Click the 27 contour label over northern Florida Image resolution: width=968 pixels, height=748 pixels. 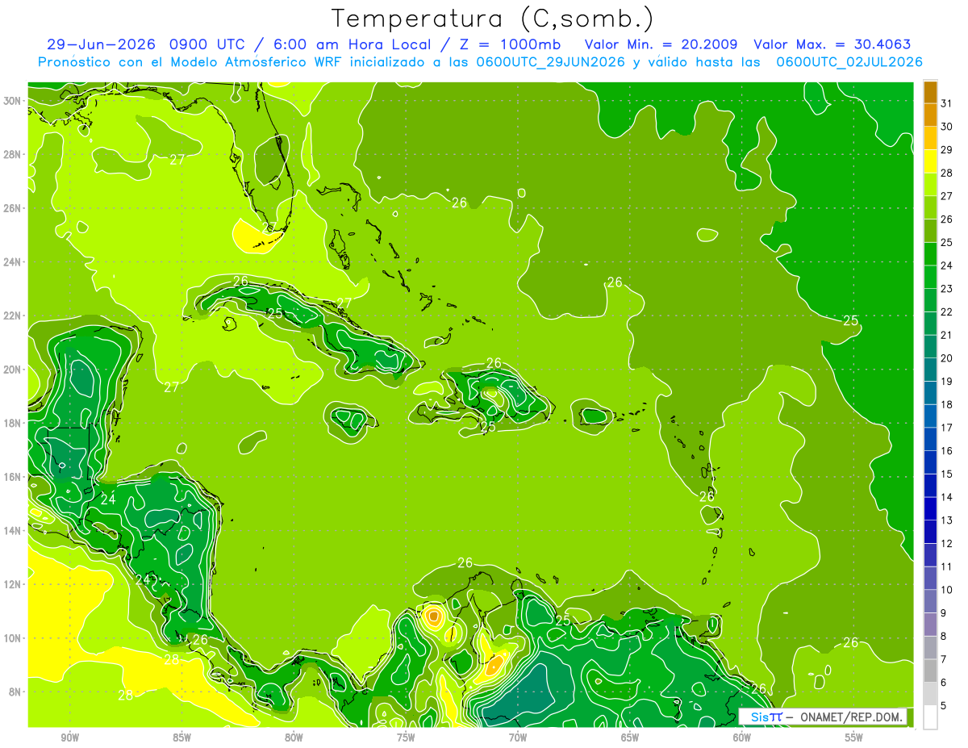[177, 160]
